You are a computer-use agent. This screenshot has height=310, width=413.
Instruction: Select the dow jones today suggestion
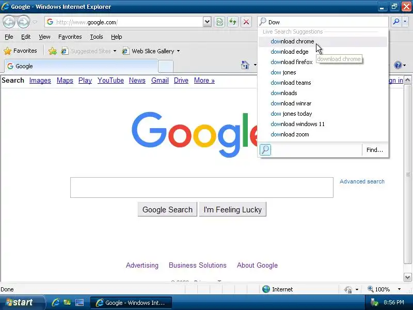[x=323, y=114]
